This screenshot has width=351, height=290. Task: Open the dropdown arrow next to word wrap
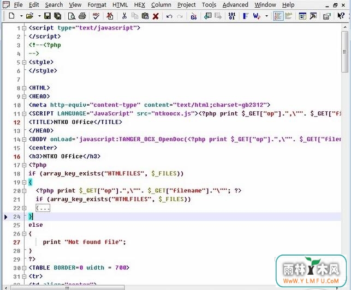pos(266,16)
